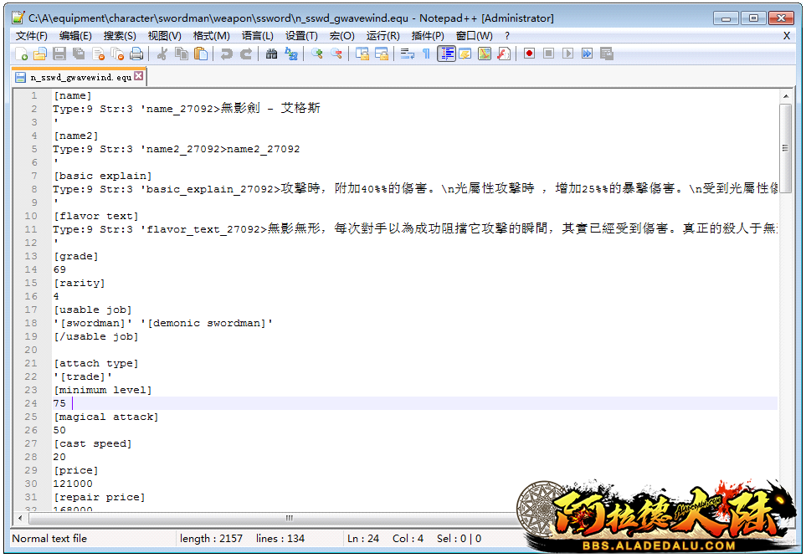
Task: Close the n_sswd_gwavewind.equ tab with its red X
Action: (139, 76)
